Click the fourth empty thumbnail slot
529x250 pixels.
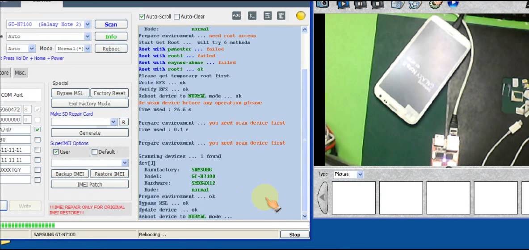[x=495, y=198]
